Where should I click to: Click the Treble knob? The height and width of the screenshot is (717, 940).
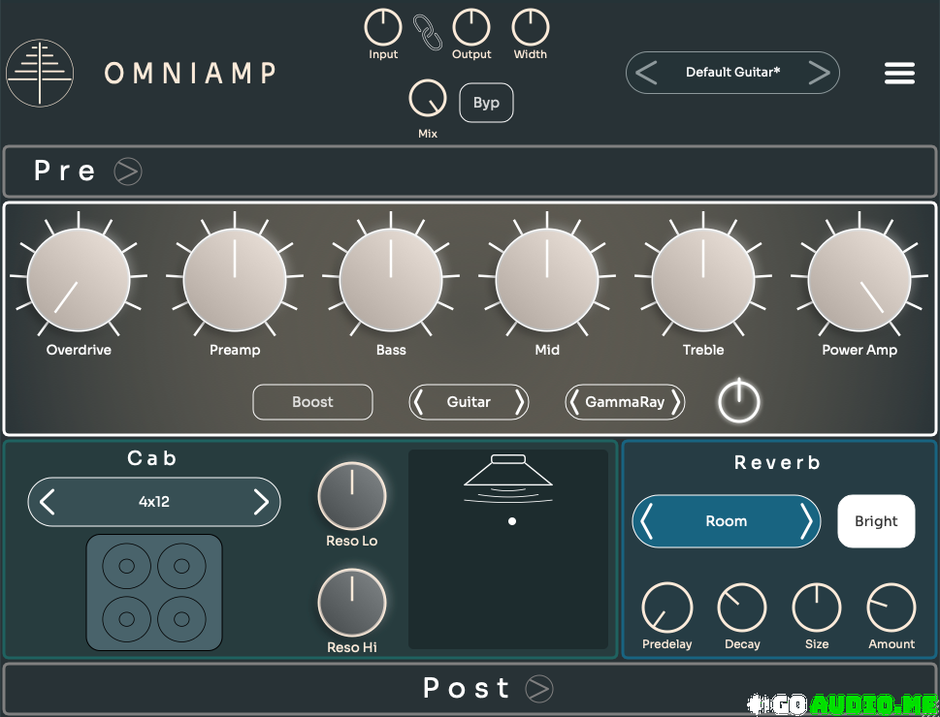[x=703, y=279]
